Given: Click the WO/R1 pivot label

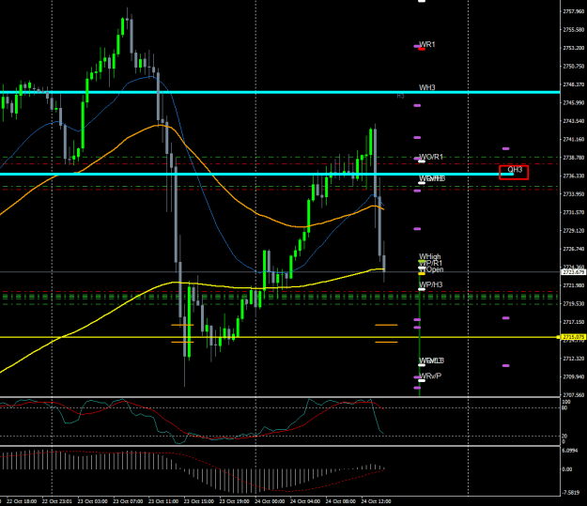Looking at the screenshot, I should click(x=431, y=157).
